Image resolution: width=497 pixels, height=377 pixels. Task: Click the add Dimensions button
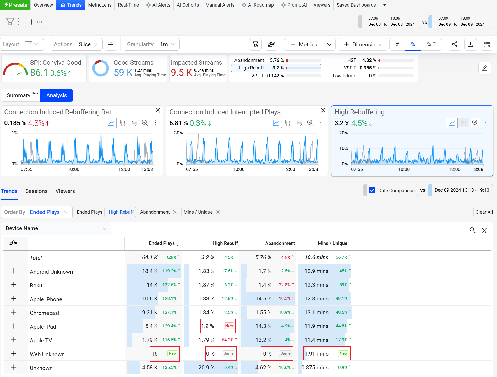(363, 44)
